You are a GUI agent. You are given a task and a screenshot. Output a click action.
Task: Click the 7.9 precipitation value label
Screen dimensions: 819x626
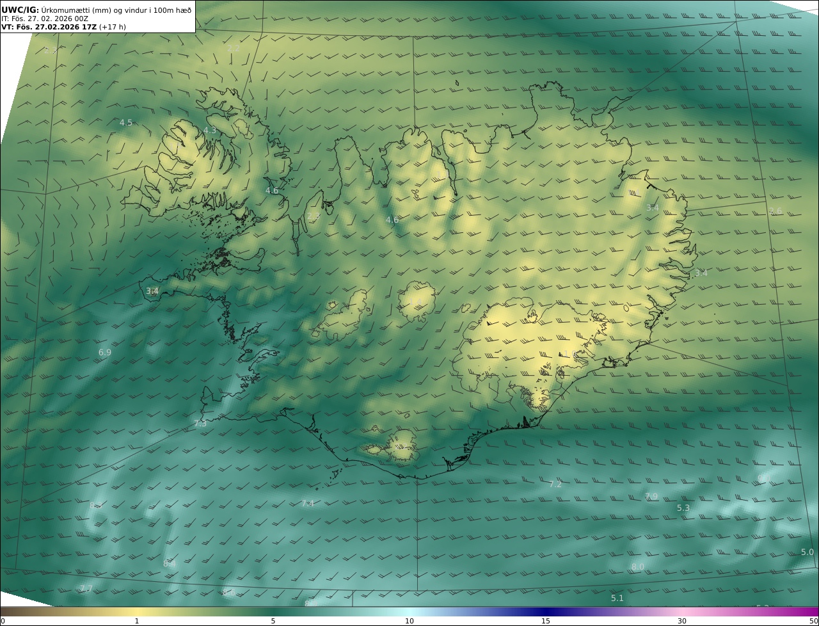click(x=651, y=497)
